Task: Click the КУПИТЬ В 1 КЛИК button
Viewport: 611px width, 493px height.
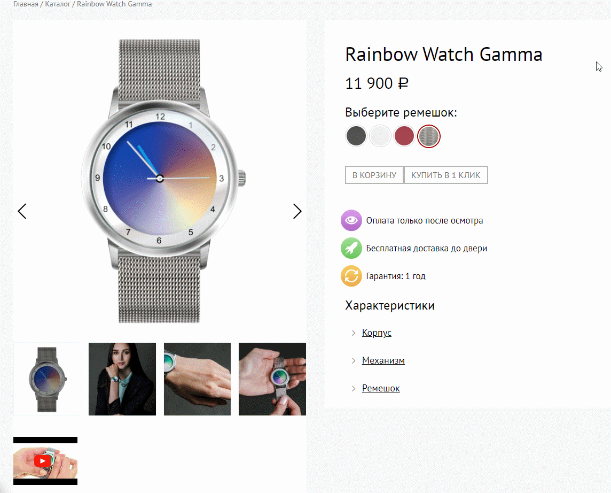Action: (446, 175)
